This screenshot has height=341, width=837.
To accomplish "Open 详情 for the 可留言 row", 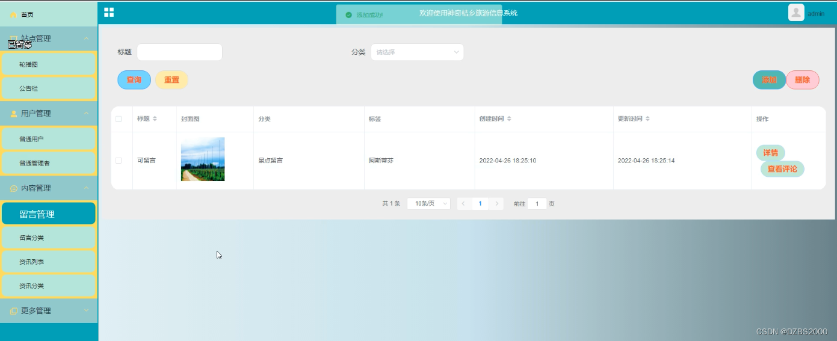I will (x=771, y=153).
